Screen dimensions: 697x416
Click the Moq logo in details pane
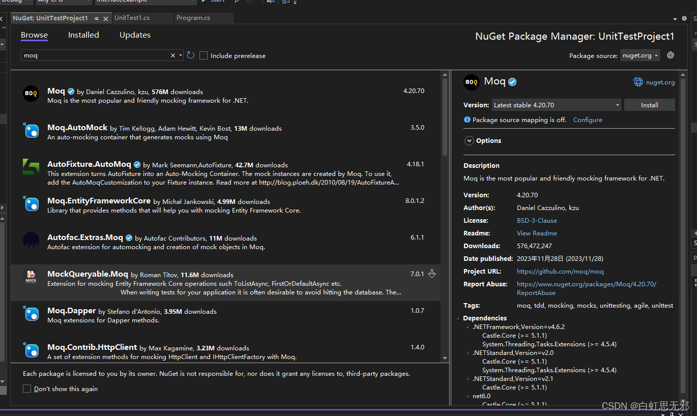[x=472, y=82]
